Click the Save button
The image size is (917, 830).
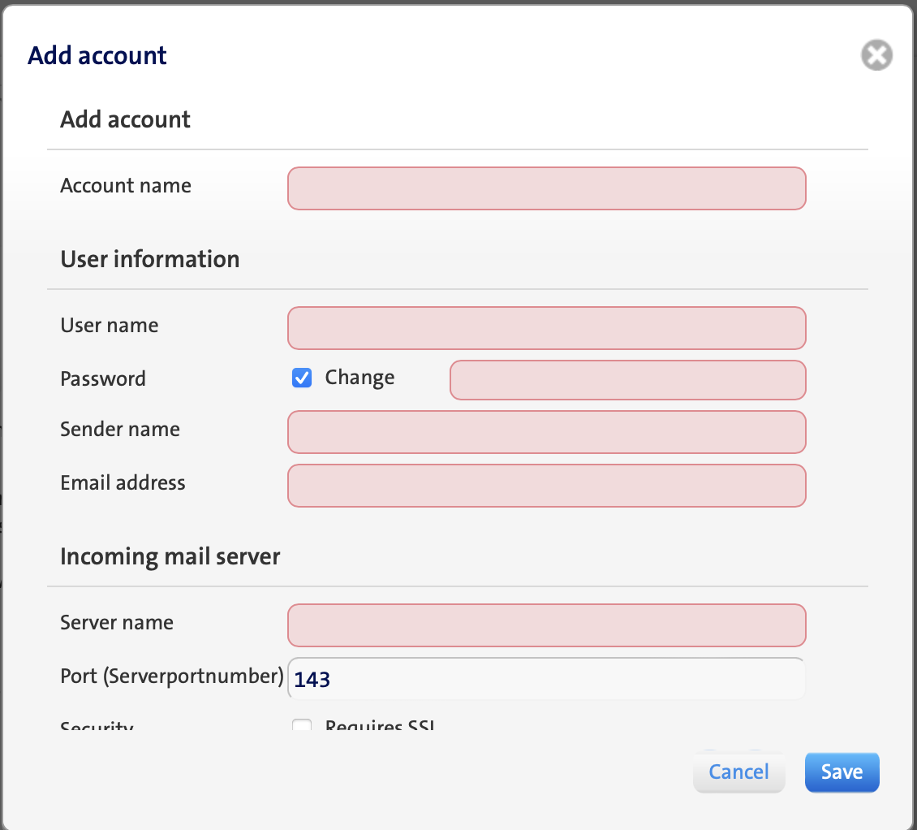tap(842, 772)
